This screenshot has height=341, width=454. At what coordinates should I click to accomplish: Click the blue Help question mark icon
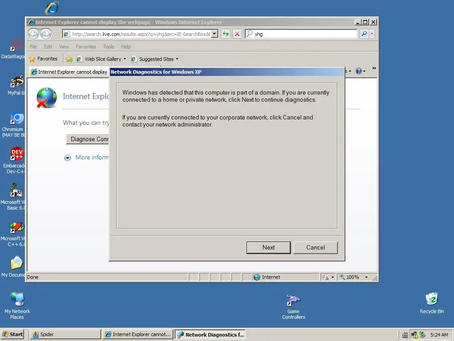tap(358, 71)
